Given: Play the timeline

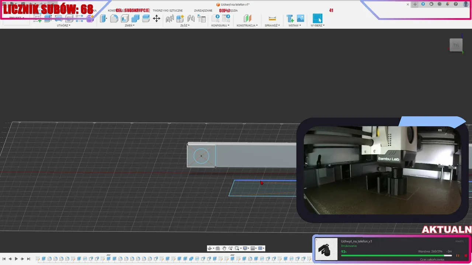Looking at the screenshot, I should coord(16,259).
